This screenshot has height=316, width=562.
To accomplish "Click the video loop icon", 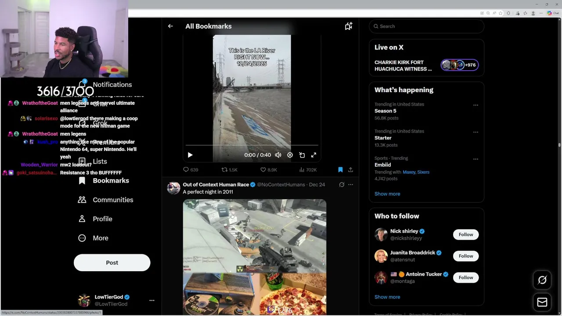I will 302,155.
